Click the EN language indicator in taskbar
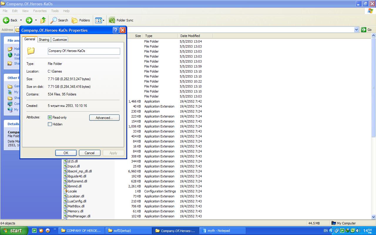The height and width of the screenshot is (235, 376). [325, 231]
